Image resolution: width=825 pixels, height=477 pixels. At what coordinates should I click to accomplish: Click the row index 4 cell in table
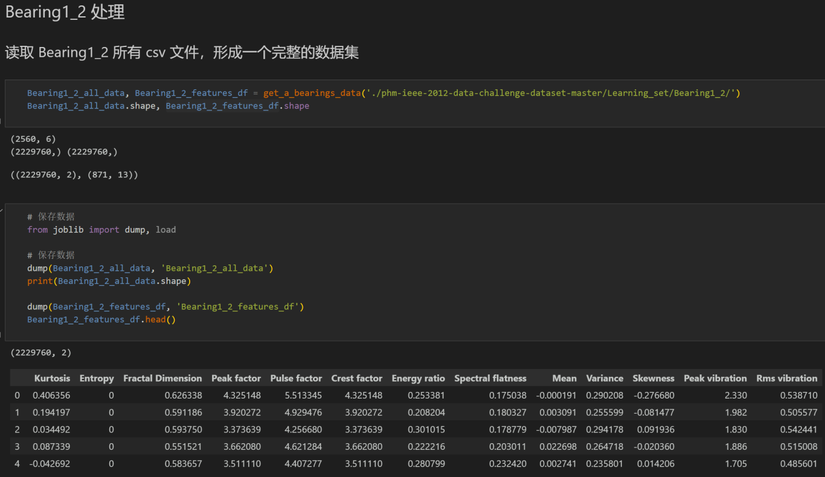point(18,464)
